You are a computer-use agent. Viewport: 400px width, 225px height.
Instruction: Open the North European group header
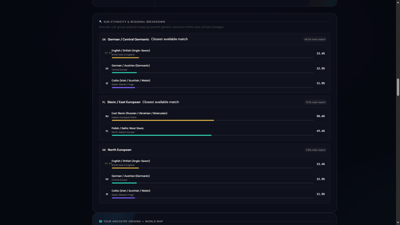pyautogui.click(x=215, y=150)
